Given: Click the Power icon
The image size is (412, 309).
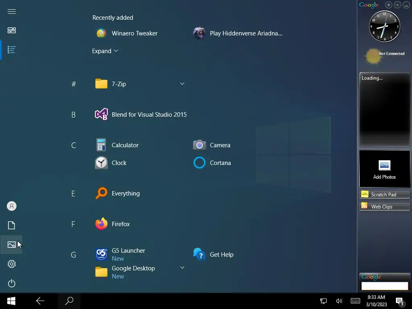Looking at the screenshot, I should (x=12, y=283).
